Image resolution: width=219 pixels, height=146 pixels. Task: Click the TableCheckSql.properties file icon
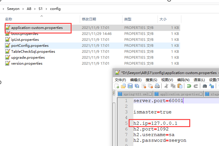pyautogui.click(x=8, y=51)
